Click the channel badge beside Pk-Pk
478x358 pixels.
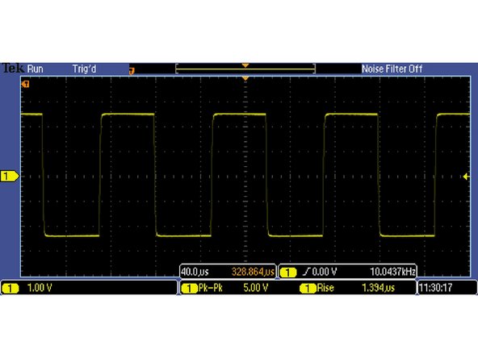coord(189,289)
